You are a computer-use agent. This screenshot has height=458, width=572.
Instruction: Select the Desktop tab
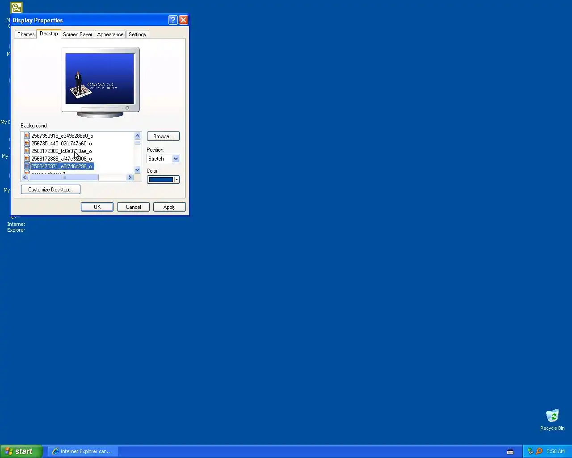click(49, 34)
